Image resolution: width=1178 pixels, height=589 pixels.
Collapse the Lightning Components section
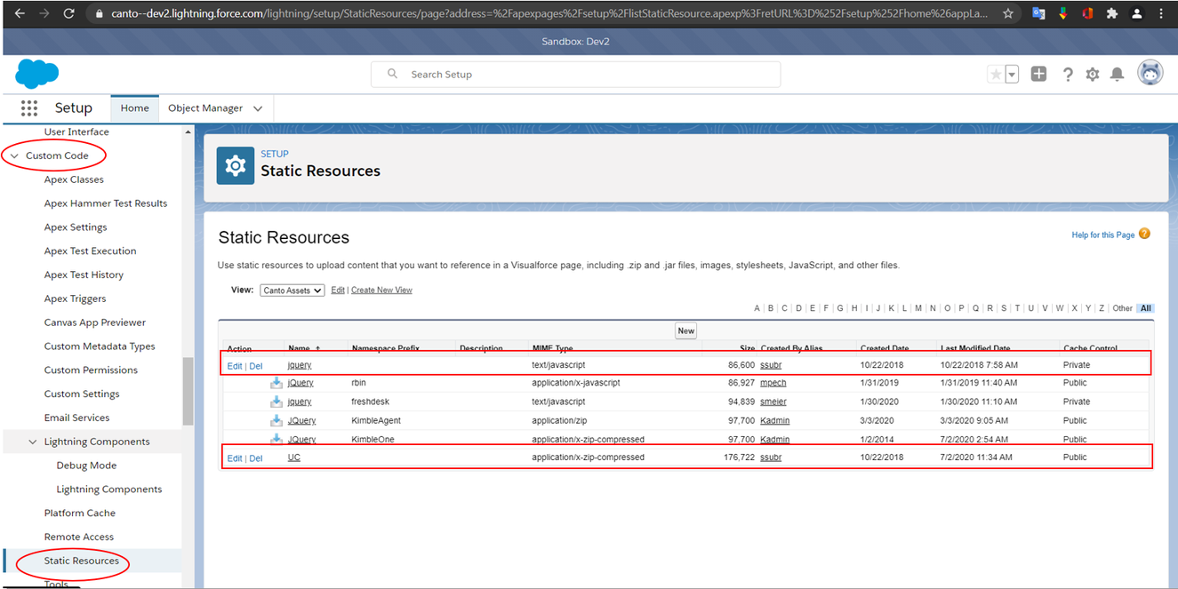pyautogui.click(x=33, y=442)
